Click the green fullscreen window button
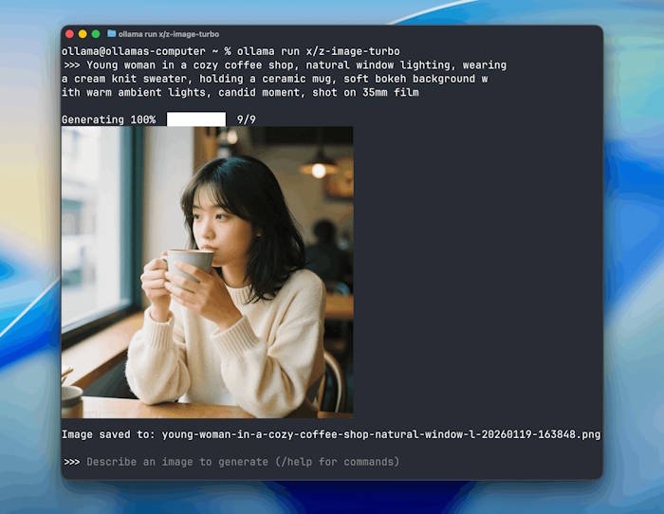Viewport: 664px width, 514px height. click(x=96, y=34)
